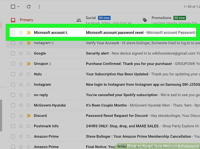Viewport: 200px width, 149px height.
Task: Open the Verify Your Account email
Action: 103,43
